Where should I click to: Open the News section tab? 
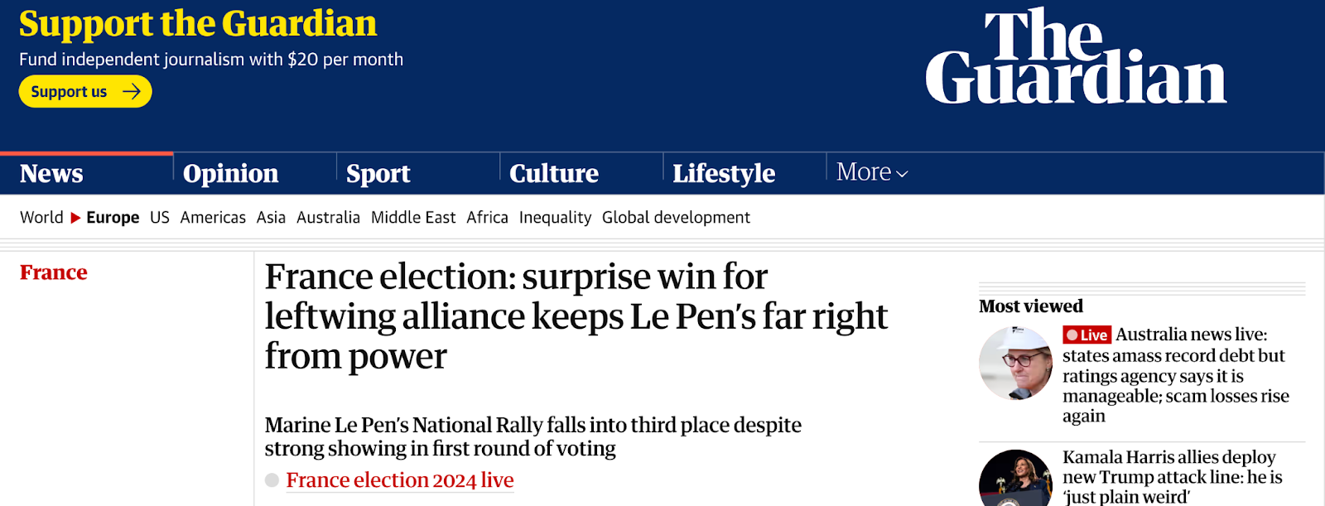(x=51, y=173)
